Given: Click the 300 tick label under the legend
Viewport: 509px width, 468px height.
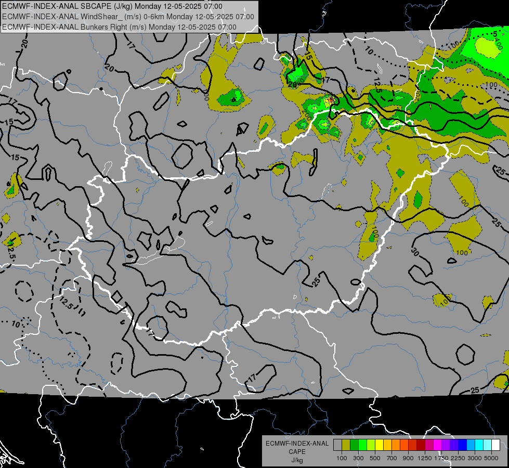Looking at the screenshot, I should tap(358, 458).
